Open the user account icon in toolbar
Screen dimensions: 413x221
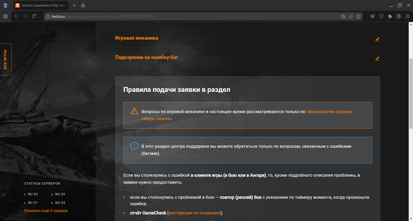pyautogui.click(x=399, y=16)
